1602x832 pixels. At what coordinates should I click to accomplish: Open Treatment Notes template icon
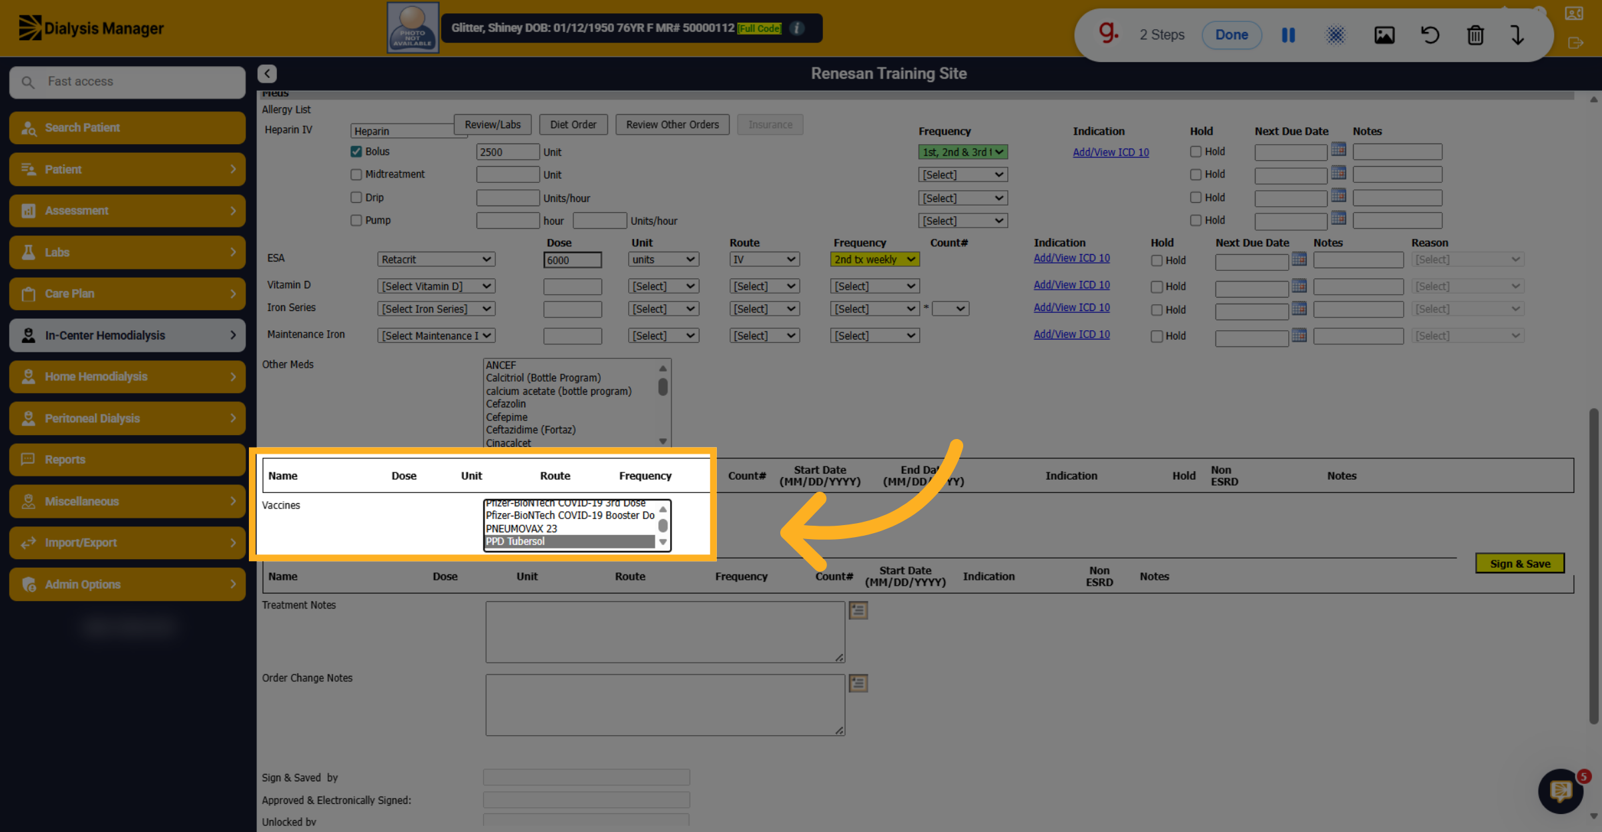[858, 610]
